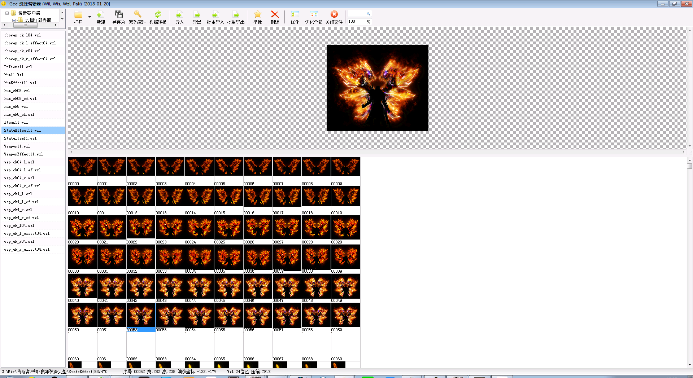Screen dimensions: 693x378
Task: Select thumbnail 00058
Action: coord(316,317)
